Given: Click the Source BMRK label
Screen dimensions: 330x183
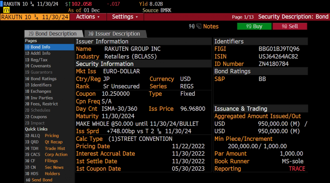Looking at the screenshot, I should [157, 10].
